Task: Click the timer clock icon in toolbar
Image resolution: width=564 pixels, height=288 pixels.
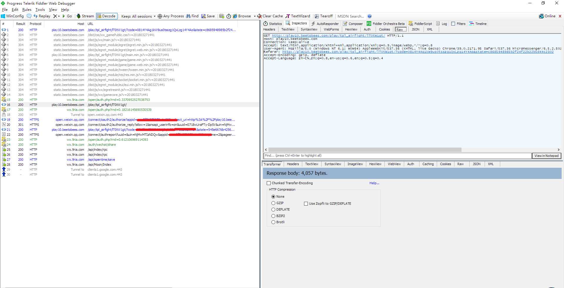Action: click(229, 16)
